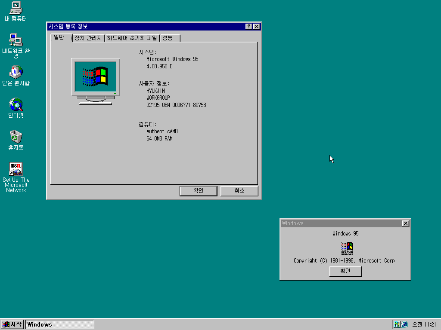This screenshot has width=441, height=330.
Task: Switch to the 장치 관리자 tab
Action: 88,38
